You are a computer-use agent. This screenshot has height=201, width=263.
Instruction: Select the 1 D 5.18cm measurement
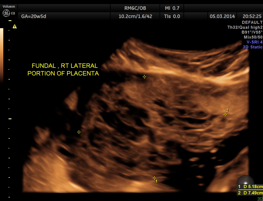250,187
